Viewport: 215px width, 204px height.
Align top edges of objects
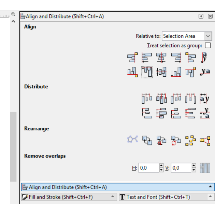point(147,72)
